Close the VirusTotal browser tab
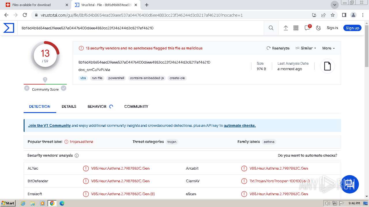Viewport: 369px width, 207px height. 136,5
